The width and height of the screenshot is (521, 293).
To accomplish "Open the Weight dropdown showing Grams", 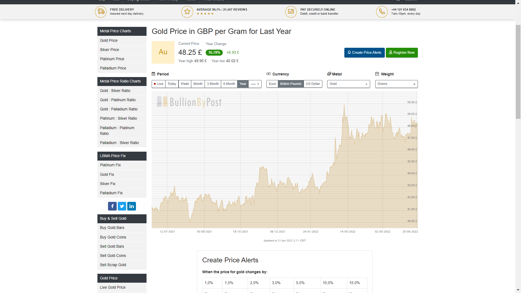I will tap(396, 84).
